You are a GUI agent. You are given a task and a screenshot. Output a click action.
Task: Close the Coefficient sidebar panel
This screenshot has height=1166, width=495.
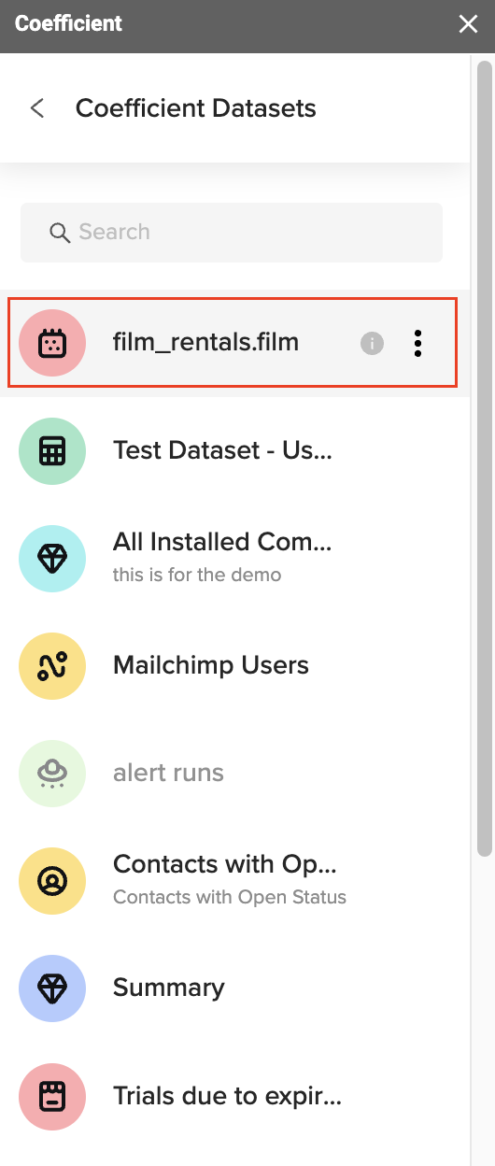pyautogui.click(x=469, y=24)
